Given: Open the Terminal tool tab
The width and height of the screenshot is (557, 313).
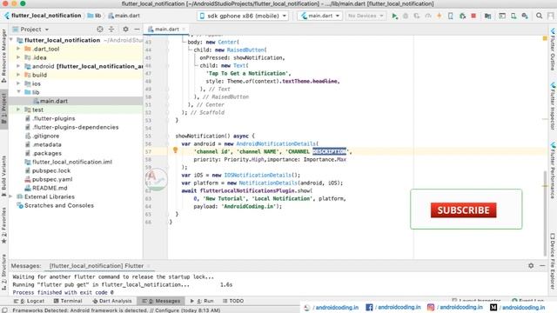Looking at the screenshot, I should [x=68, y=301].
